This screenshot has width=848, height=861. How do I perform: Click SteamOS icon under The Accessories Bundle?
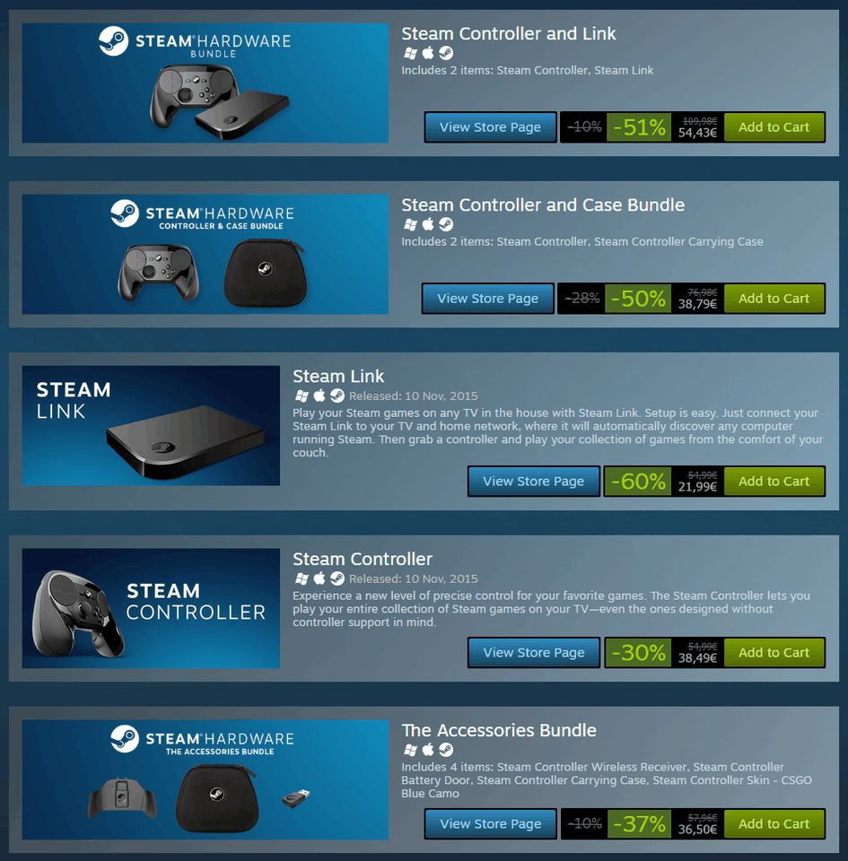(x=446, y=750)
